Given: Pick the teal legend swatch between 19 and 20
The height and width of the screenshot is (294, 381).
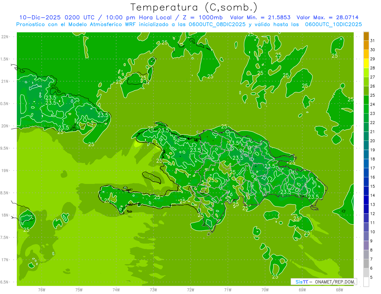Looking at the screenshot, I should click(x=366, y=145).
